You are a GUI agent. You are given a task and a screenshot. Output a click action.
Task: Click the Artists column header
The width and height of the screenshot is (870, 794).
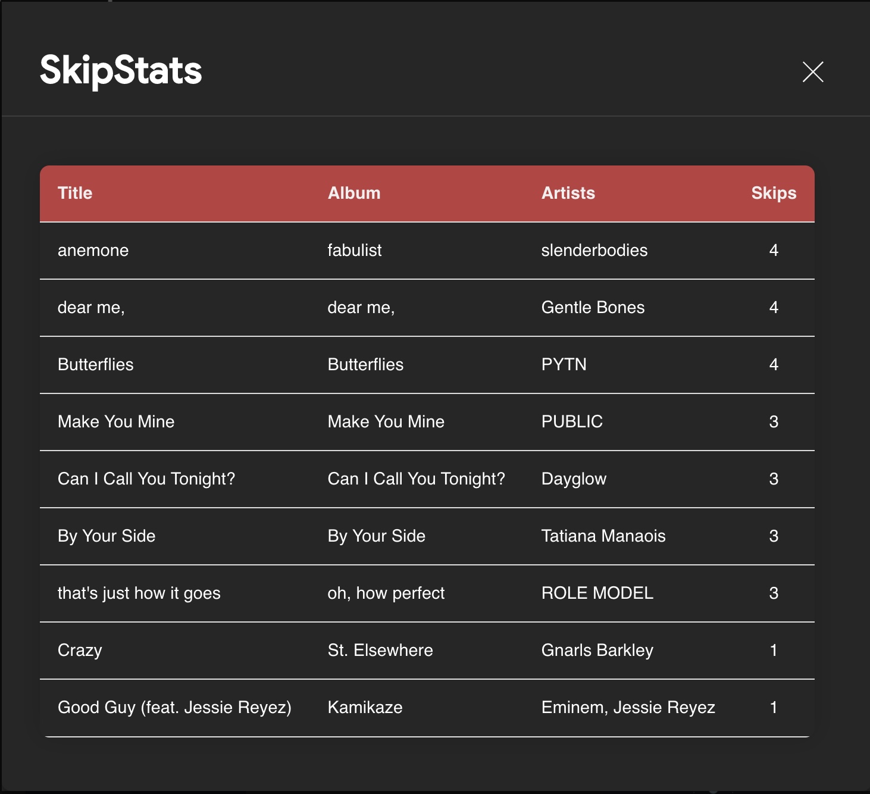coord(568,193)
